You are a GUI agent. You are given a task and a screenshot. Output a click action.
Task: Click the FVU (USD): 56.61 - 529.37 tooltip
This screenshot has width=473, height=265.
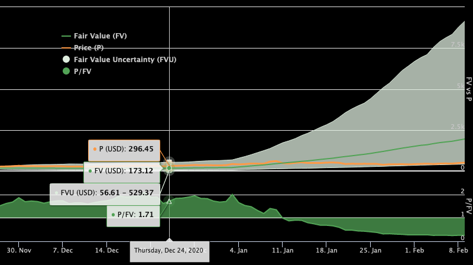point(105,194)
